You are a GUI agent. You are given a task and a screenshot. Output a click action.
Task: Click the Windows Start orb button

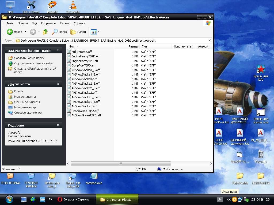[9, 199]
